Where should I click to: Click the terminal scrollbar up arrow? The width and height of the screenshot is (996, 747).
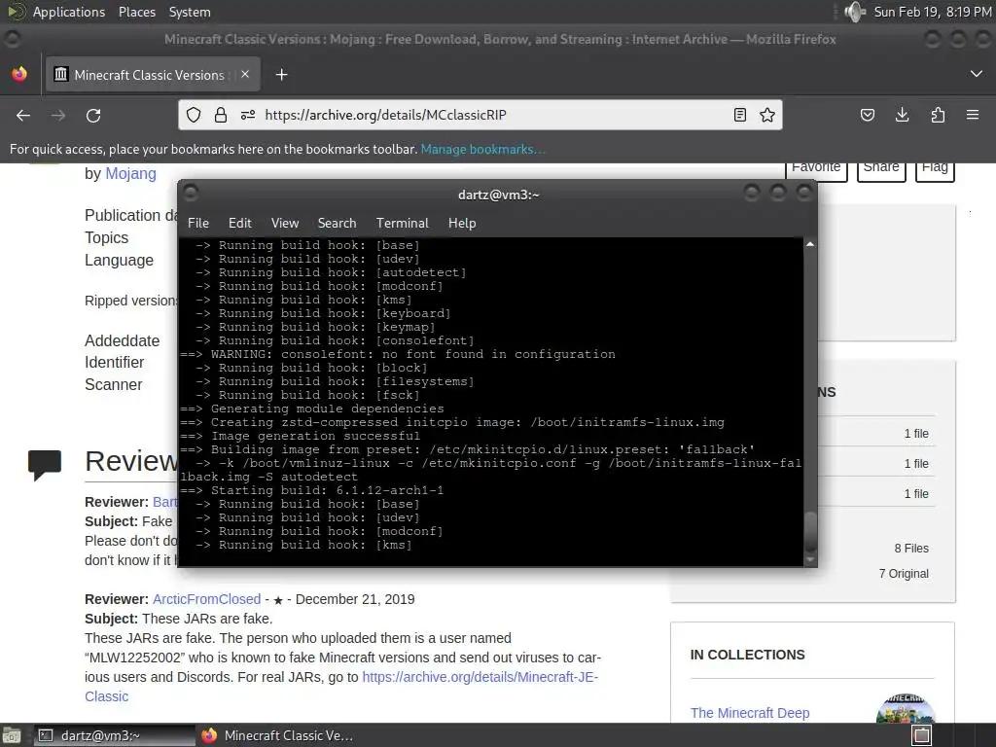(810, 244)
